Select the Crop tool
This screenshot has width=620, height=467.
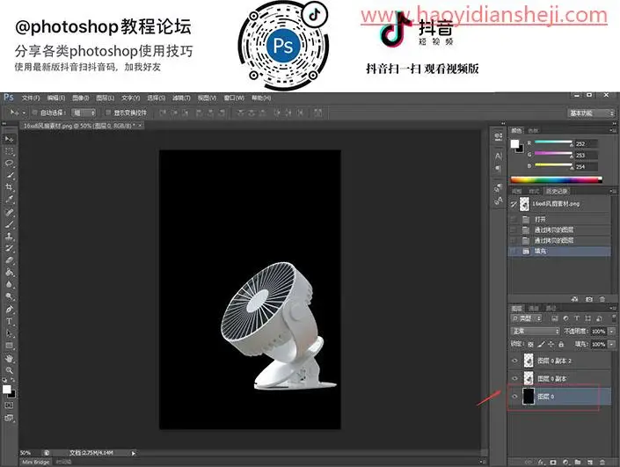(x=9, y=187)
